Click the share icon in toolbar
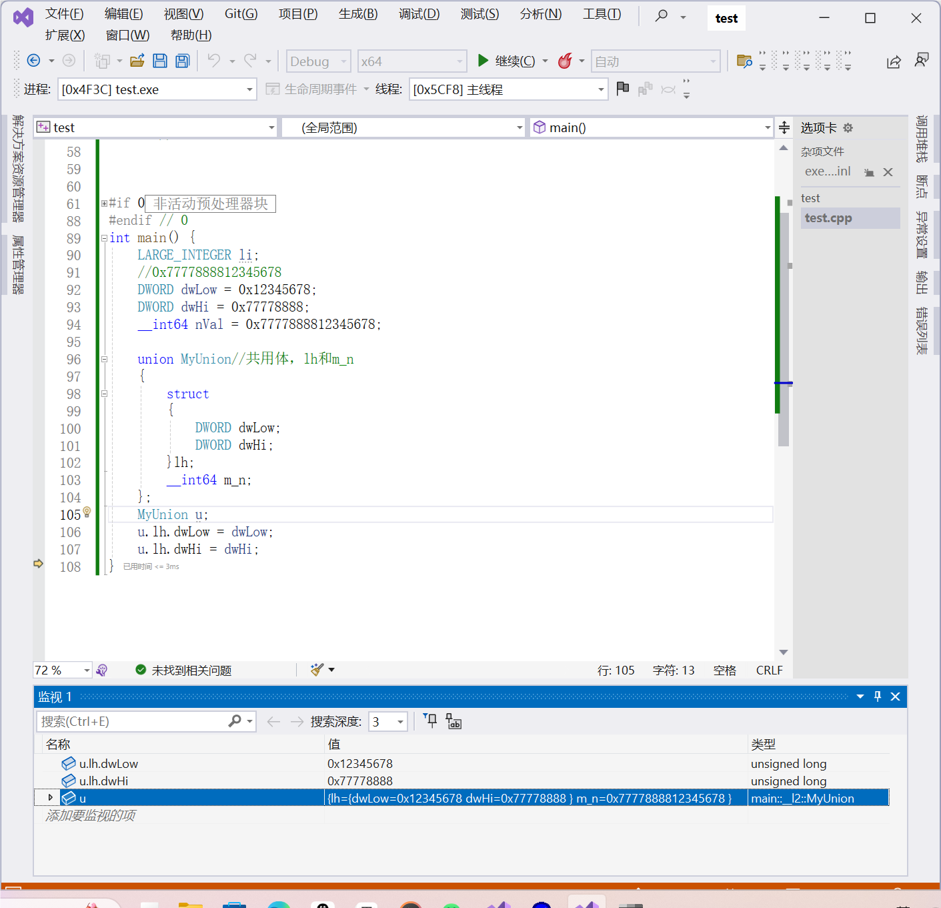The width and height of the screenshot is (941, 908). 894,61
